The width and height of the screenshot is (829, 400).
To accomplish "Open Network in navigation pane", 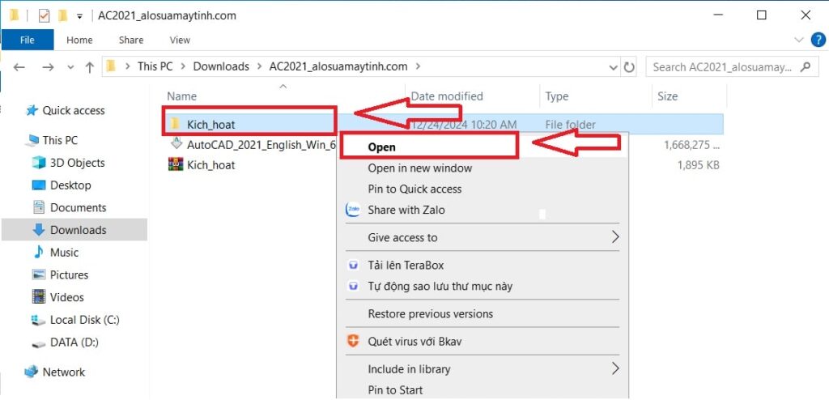I will pyautogui.click(x=63, y=372).
